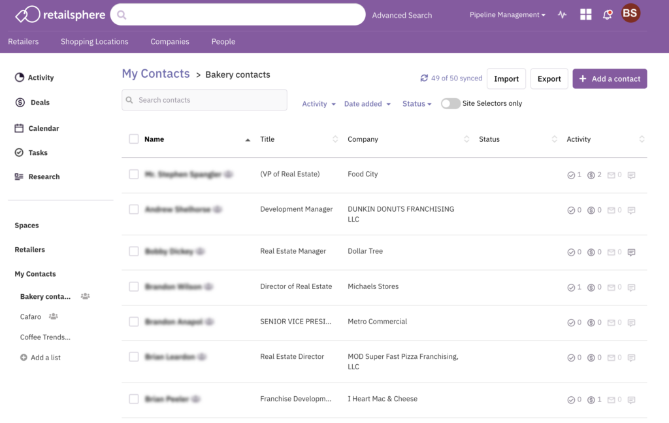Click the 49 of 50 synced link
The height and width of the screenshot is (423, 669).
click(457, 78)
